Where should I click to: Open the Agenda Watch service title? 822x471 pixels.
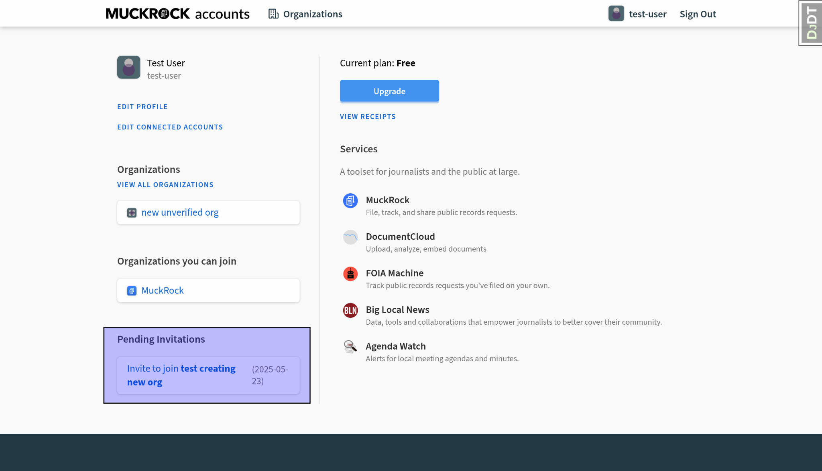pos(396,346)
